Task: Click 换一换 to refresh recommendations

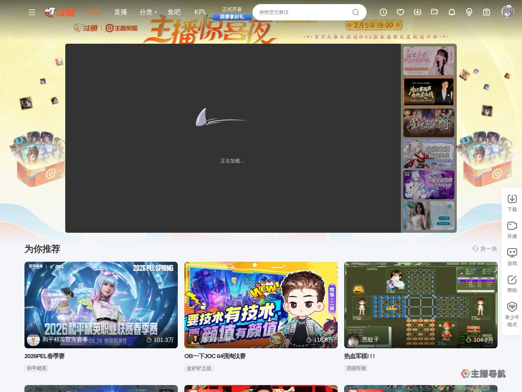Action: 488,249
